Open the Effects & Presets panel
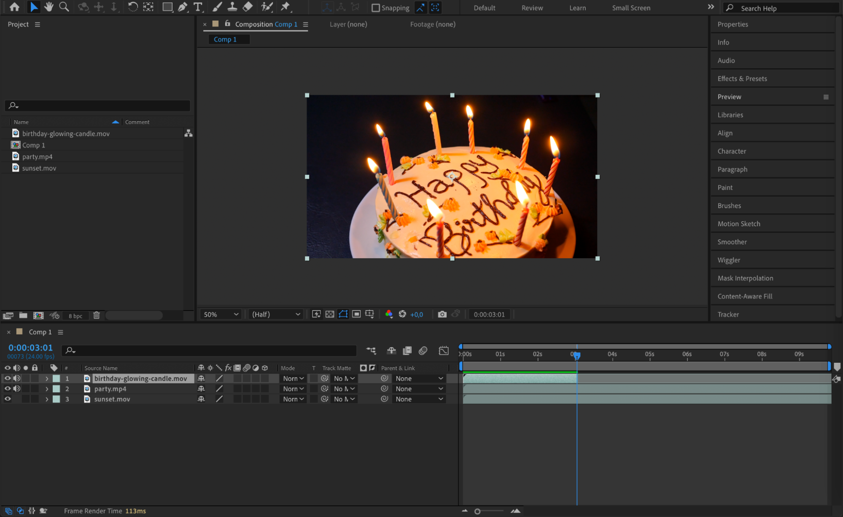The image size is (843, 517). tap(742, 79)
